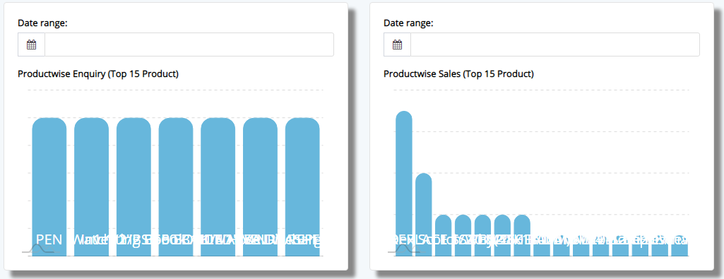Select second-tallest bar in Productwise Sales chart
Viewport: 724px width, 279px height.
424,214
